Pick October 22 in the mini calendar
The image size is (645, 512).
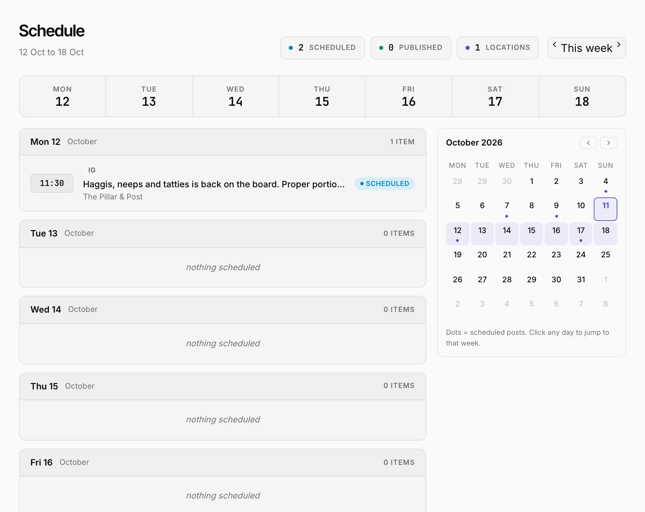(532, 258)
